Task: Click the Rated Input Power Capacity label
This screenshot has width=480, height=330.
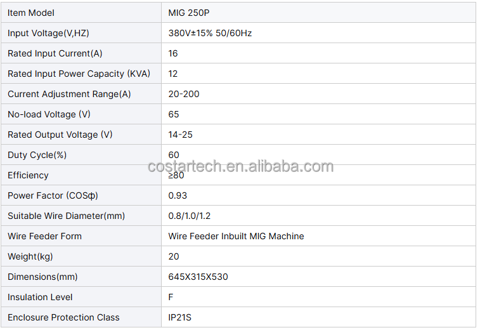Action: tap(79, 74)
